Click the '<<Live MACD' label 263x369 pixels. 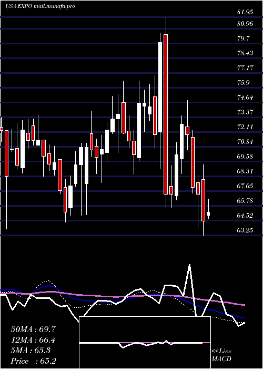pos(221,355)
